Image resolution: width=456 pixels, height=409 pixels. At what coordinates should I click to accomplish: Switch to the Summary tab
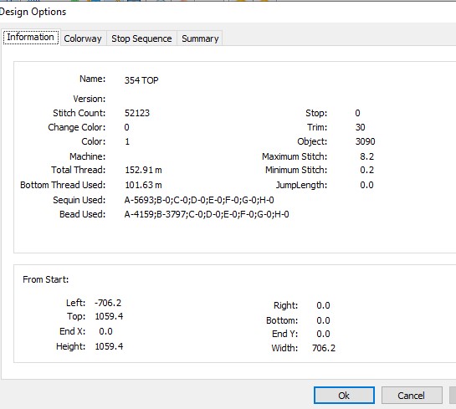pyautogui.click(x=200, y=38)
